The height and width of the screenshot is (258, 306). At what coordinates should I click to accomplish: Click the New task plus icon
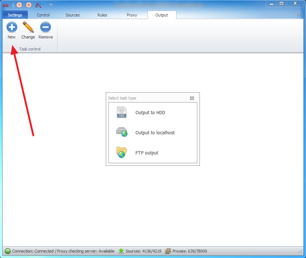[x=12, y=27]
